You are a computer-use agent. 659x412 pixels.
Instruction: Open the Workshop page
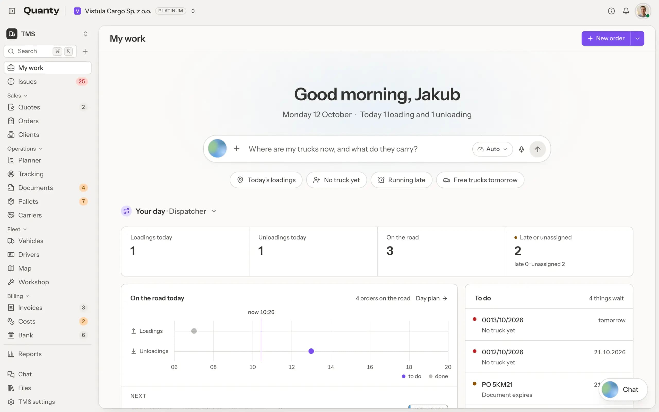coord(48,282)
